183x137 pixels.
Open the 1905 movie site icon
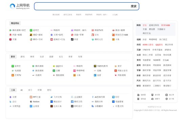tap(95, 66)
